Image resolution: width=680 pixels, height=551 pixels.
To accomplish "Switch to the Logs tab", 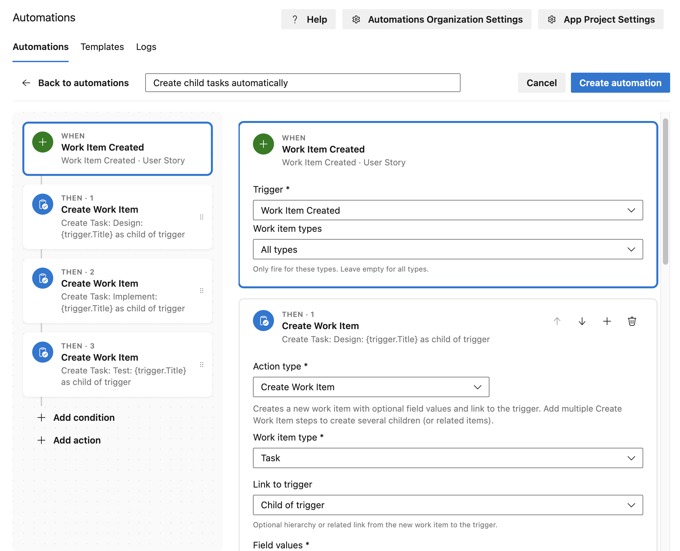I will tap(146, 47).
